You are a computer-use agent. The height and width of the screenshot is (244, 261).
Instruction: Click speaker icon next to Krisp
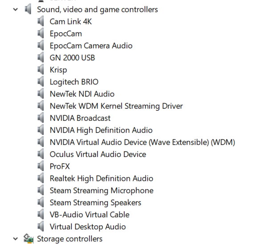point(41,69)
